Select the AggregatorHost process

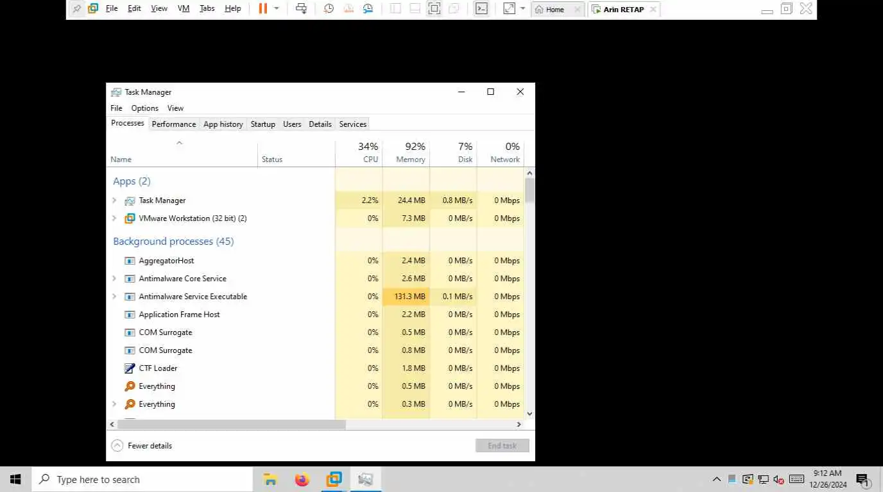[315, 261]
